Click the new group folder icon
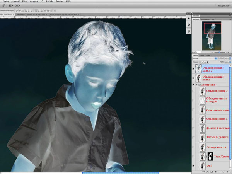This screenshot has height=174, width=232. click(219, 172)
